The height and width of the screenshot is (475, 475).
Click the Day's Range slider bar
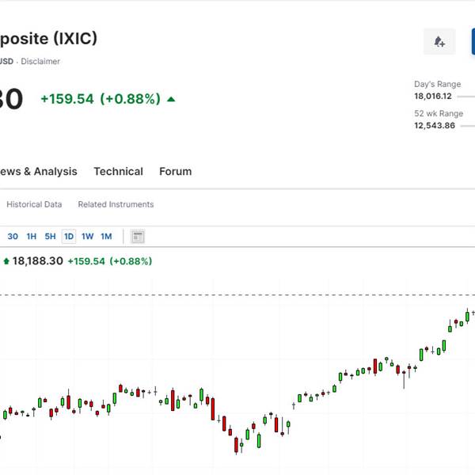(x=467, y=96)
